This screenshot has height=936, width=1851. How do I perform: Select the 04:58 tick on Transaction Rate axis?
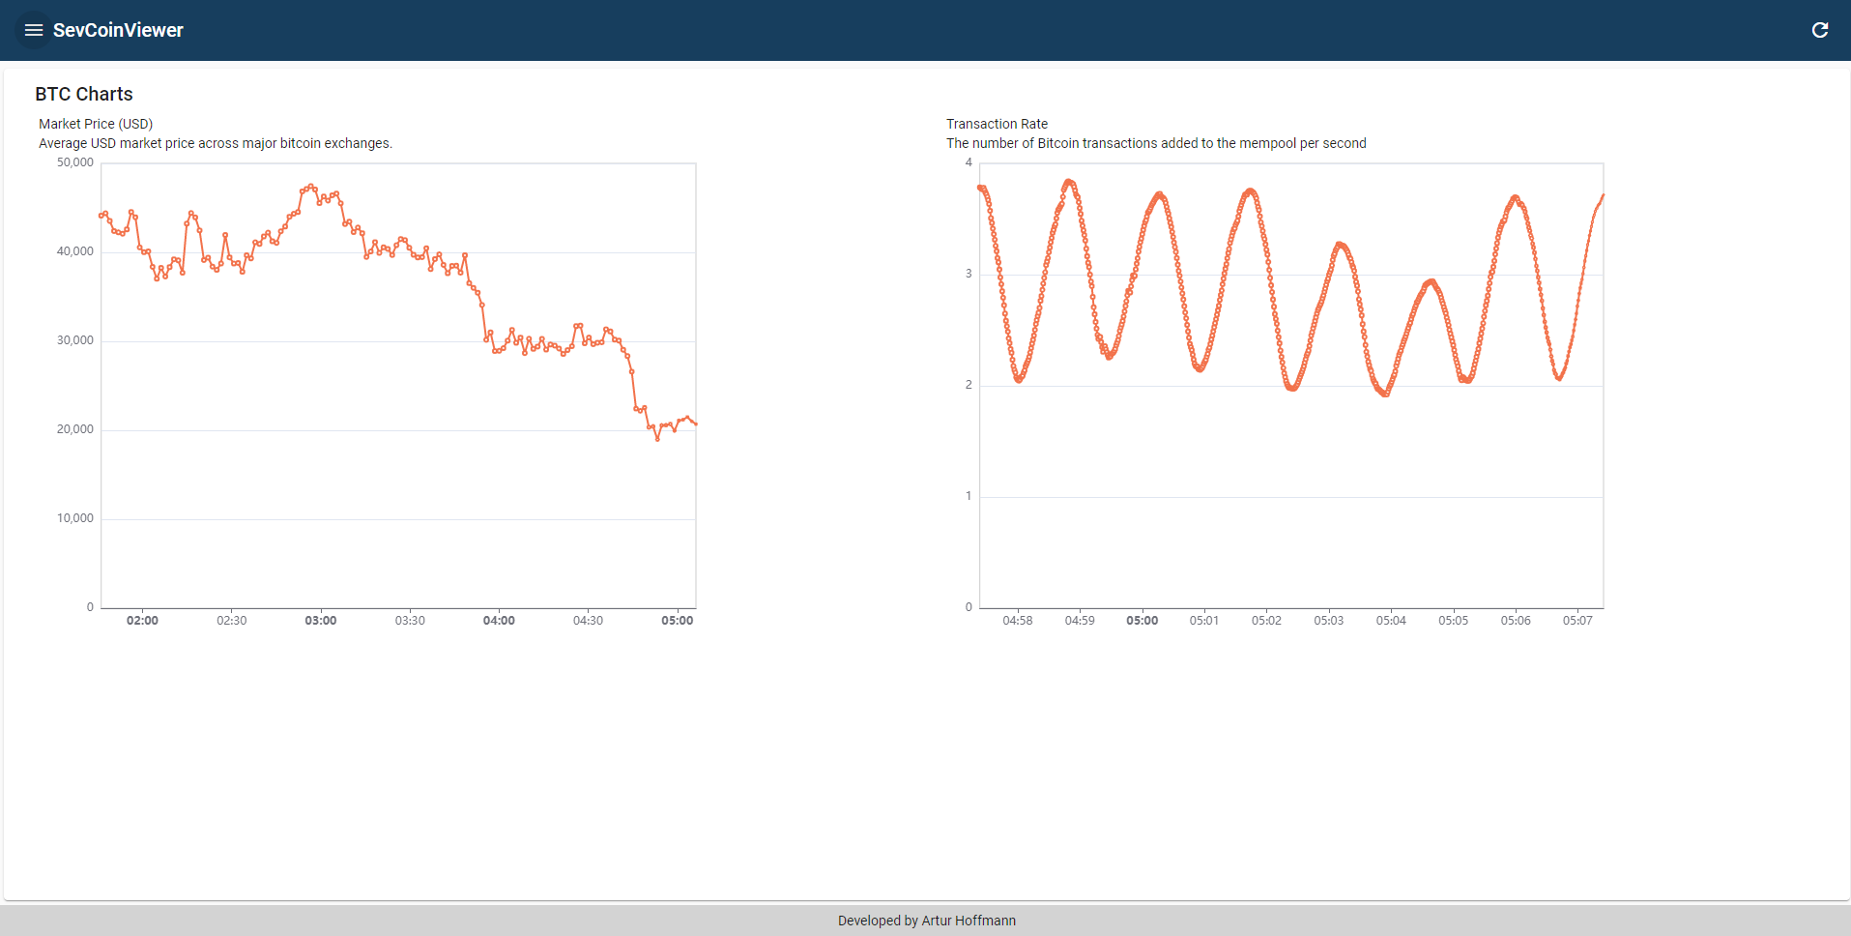1017,620
